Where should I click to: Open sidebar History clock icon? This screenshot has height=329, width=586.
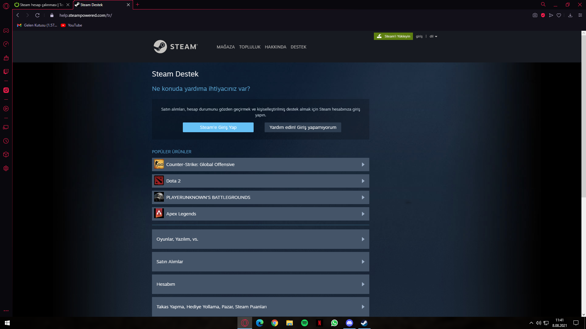coord(6,141)
